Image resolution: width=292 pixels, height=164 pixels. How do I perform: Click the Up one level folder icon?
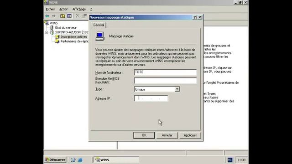pos(63,16)
